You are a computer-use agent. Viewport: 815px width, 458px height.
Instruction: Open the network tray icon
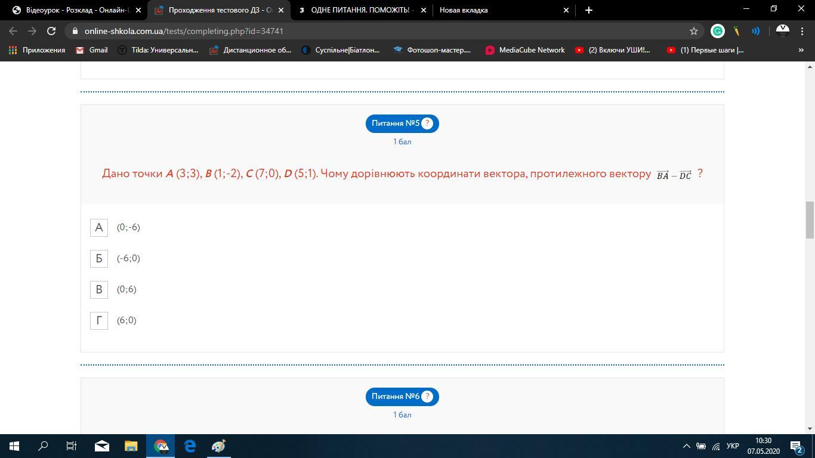tap(716, 446)
